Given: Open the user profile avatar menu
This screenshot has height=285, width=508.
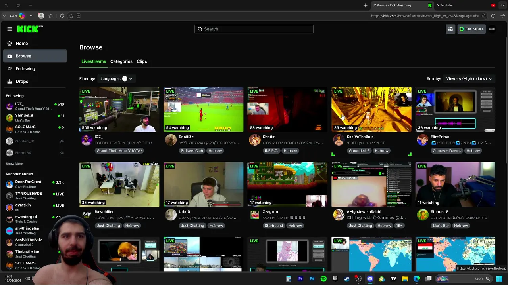Looking at the screenshot, I should tap(492, 29).
